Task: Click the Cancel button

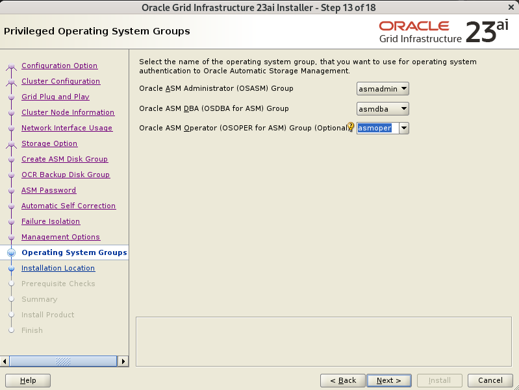Action: (x=490, y=380)
